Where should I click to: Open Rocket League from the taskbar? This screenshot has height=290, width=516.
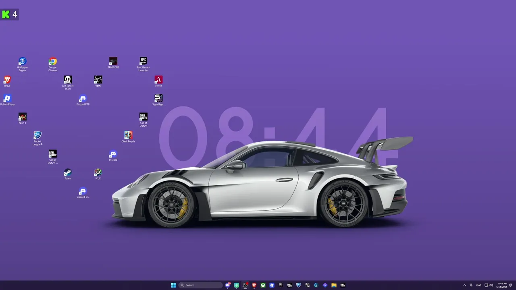pos(299,285)
